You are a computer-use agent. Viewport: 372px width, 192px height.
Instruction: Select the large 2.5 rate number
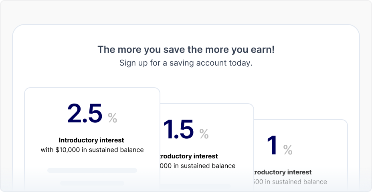pyautogui.click(x=85, y=113)
